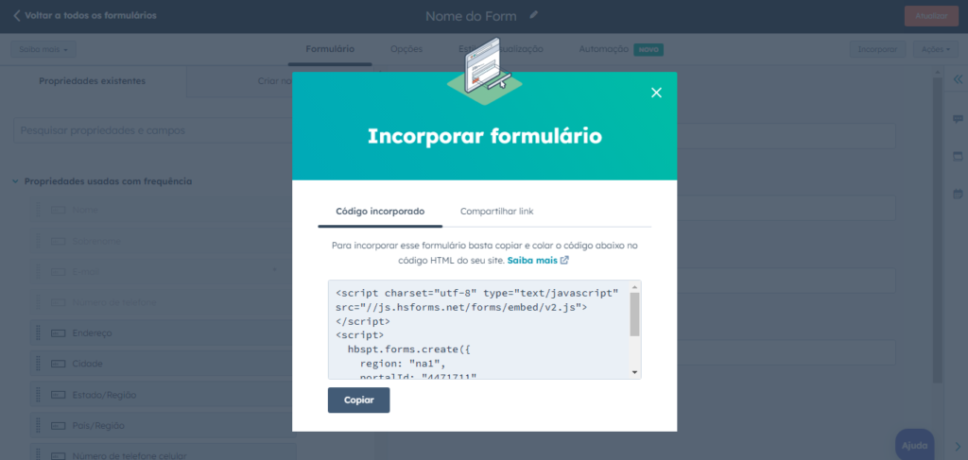Click the Endereço property row
968x460 pixels.
click(163, 333)
